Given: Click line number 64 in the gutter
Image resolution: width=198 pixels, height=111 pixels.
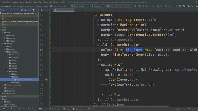Looking at the screenshot, I should pos(41,50).
